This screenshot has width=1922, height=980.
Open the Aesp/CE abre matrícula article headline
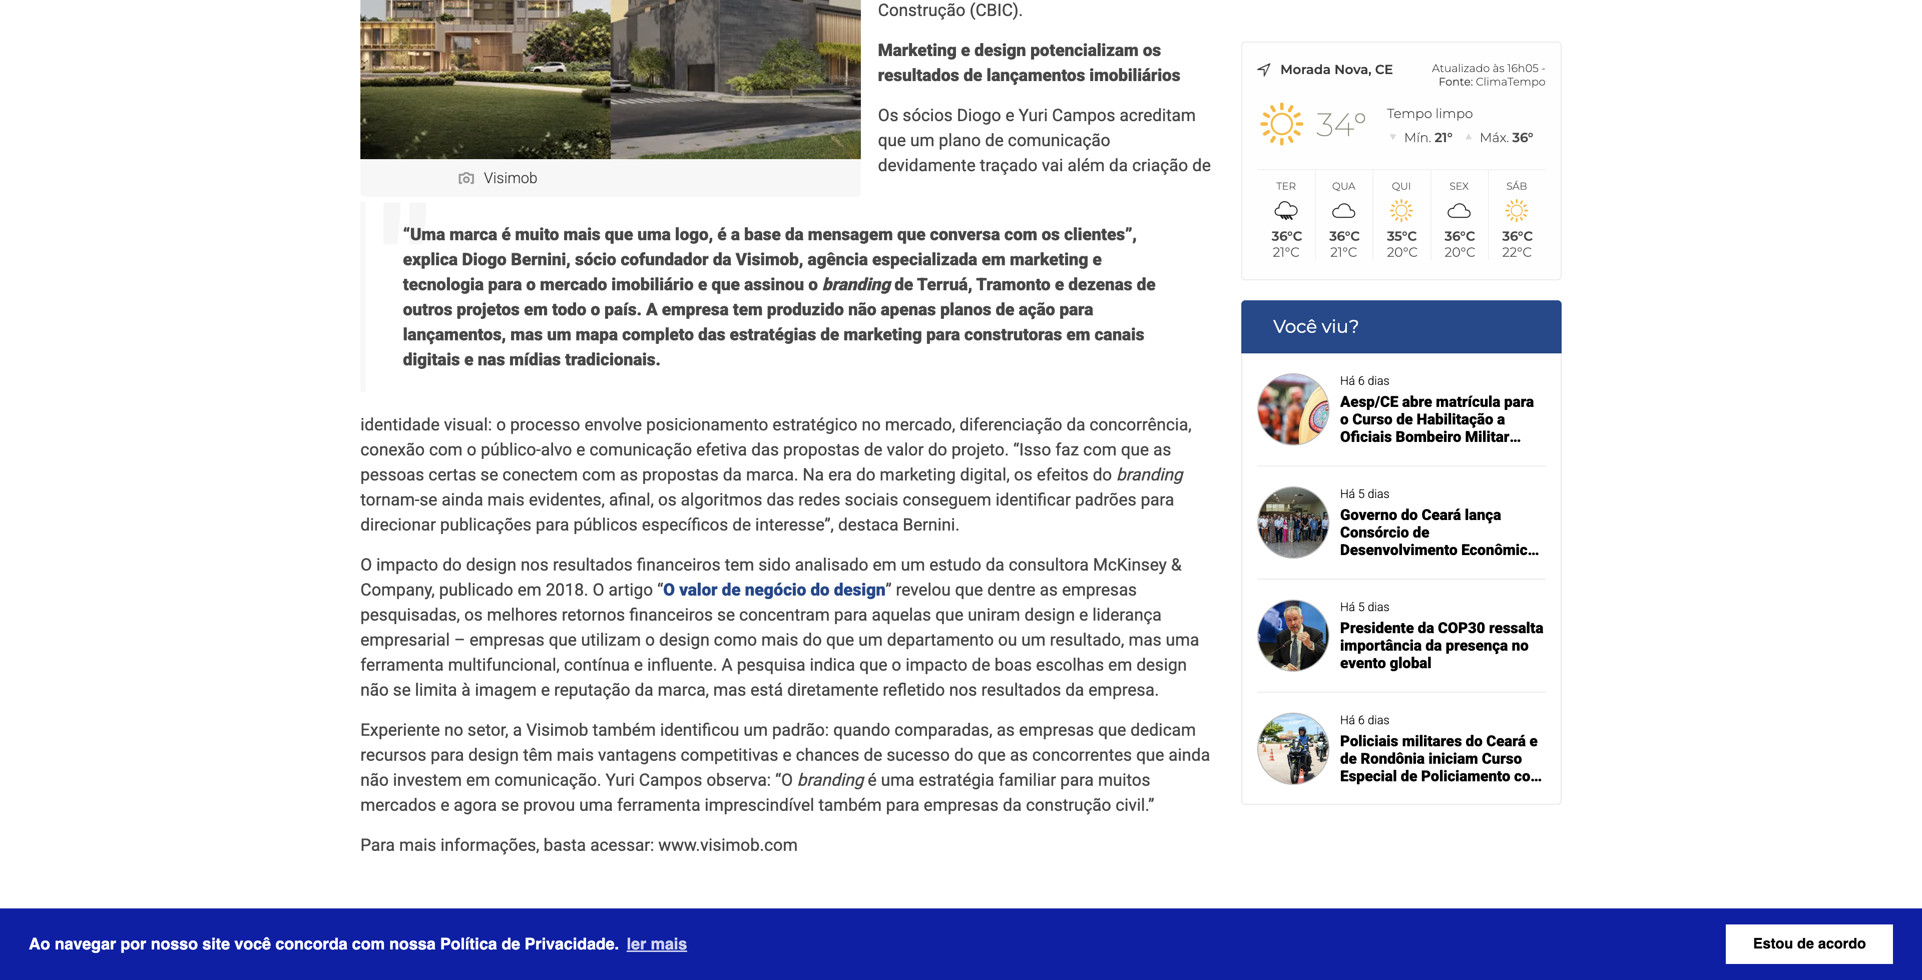(1436, 419)
